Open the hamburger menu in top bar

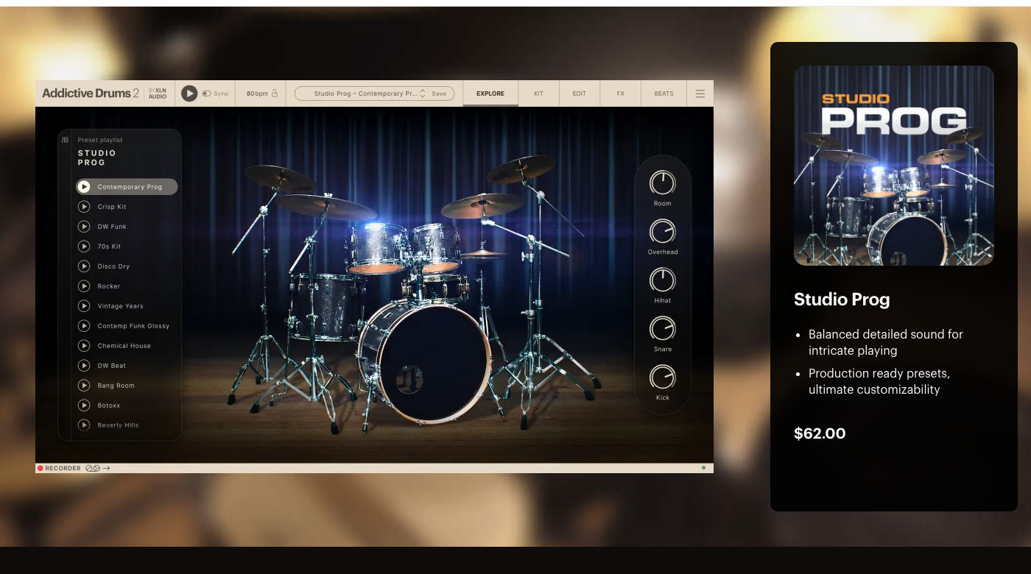700,93
